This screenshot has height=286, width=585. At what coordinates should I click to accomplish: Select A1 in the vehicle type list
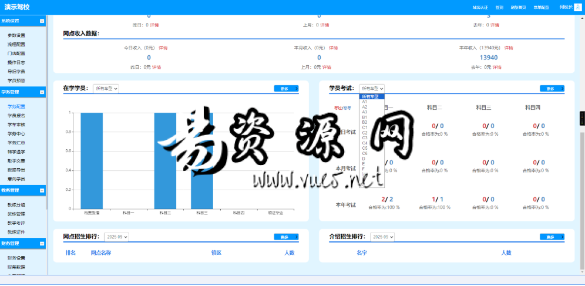365,102
